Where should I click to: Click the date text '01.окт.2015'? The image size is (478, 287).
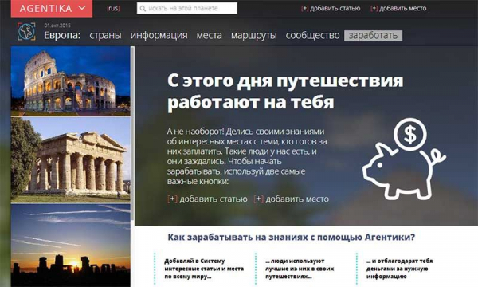(x=57, y=26)
